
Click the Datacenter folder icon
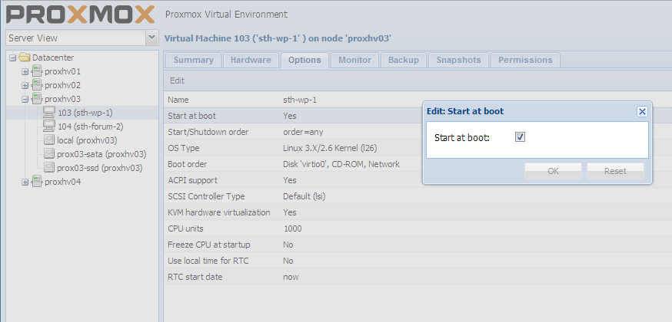25,58
